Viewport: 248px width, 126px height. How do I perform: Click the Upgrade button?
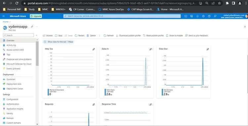tap(36, 16)
